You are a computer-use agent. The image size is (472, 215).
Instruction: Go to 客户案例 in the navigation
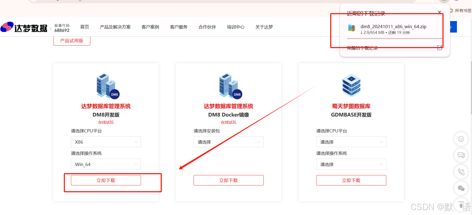[x=150, y=27]
